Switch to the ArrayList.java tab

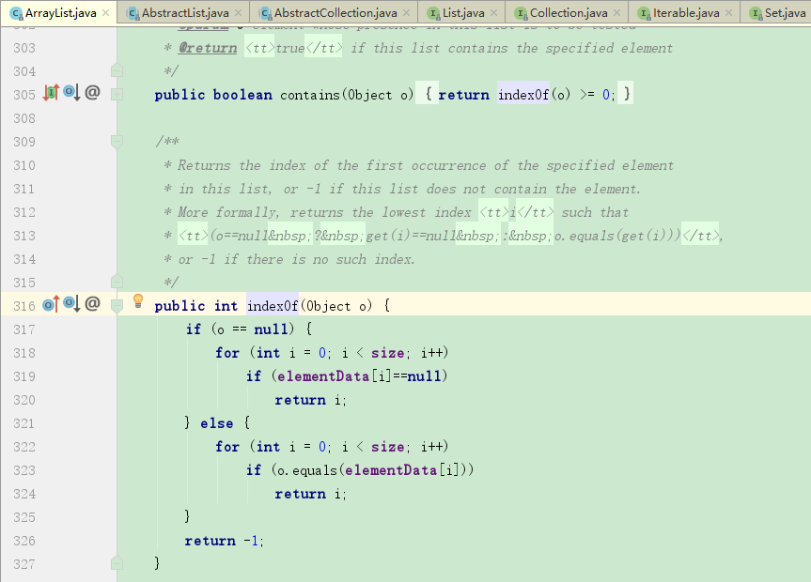(x=60, y=13)
